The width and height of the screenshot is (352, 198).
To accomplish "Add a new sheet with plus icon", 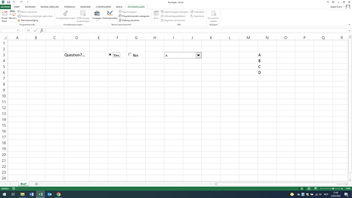I will pyautogui.click(x=36, y=184).
